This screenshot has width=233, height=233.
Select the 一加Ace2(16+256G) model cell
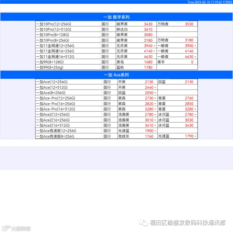click(69, 120)
